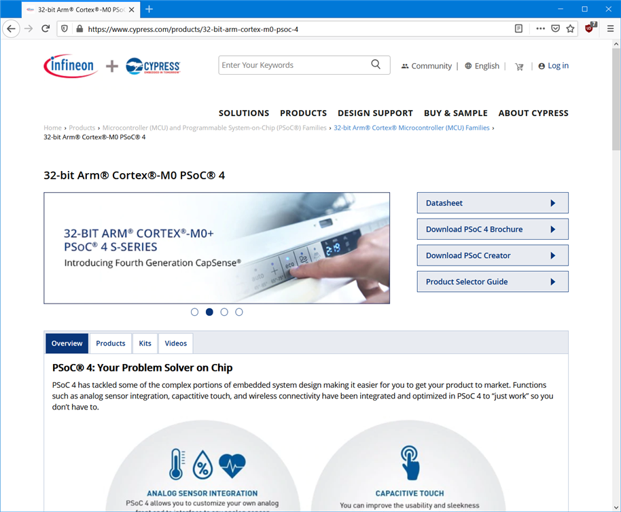
Task: Click the browser forward arrow
Action: [29, 29]
